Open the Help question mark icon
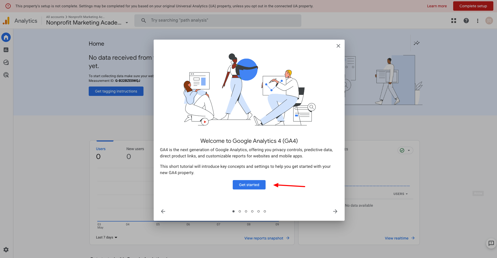The height and width of the screenshot is (258, 497). coord(466,21)
